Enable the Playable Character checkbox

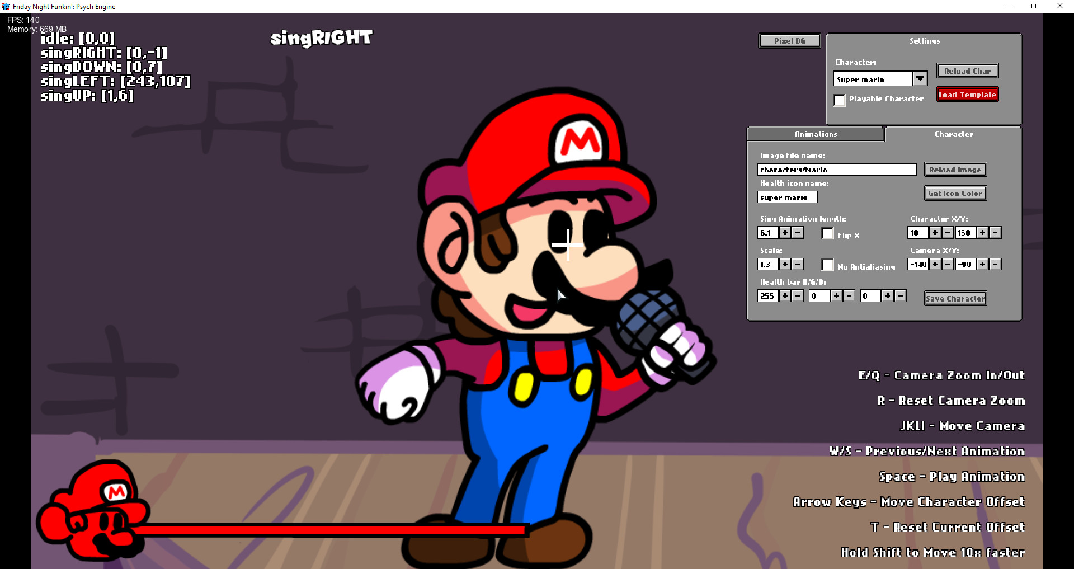840,100
